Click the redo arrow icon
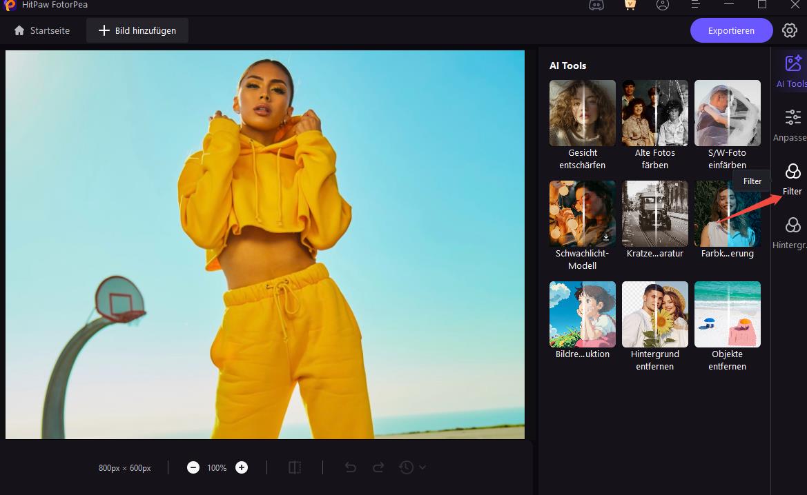This screenshot has width=807, height=495. (x=378, y=467)
